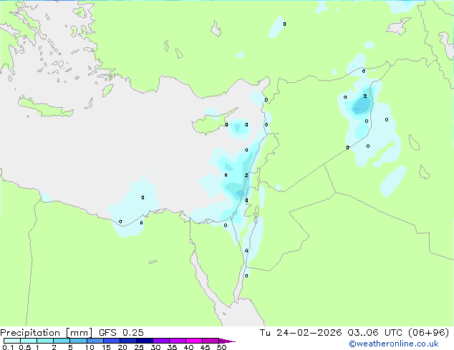Click the legend label '25'
454x350 pixels.
pos(139,347)
